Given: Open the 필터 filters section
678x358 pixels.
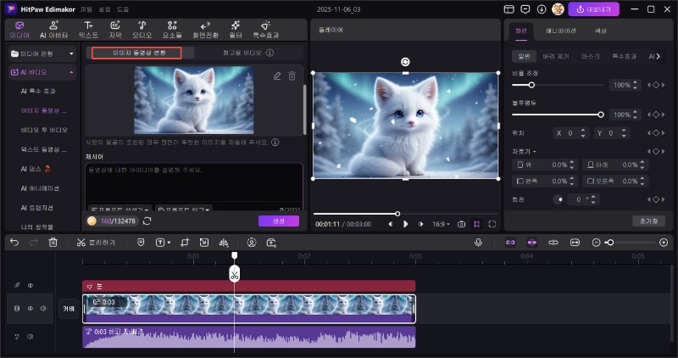Looking at the screenshot, I should (x=236, y=30).
